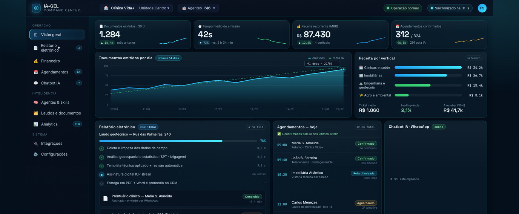Image resolution: width=519 pixels, height=214 pixels.
Task: Open Maria S. Almeida 09:00 appointment
Action: pyautogui.click(x=327, y=145)
